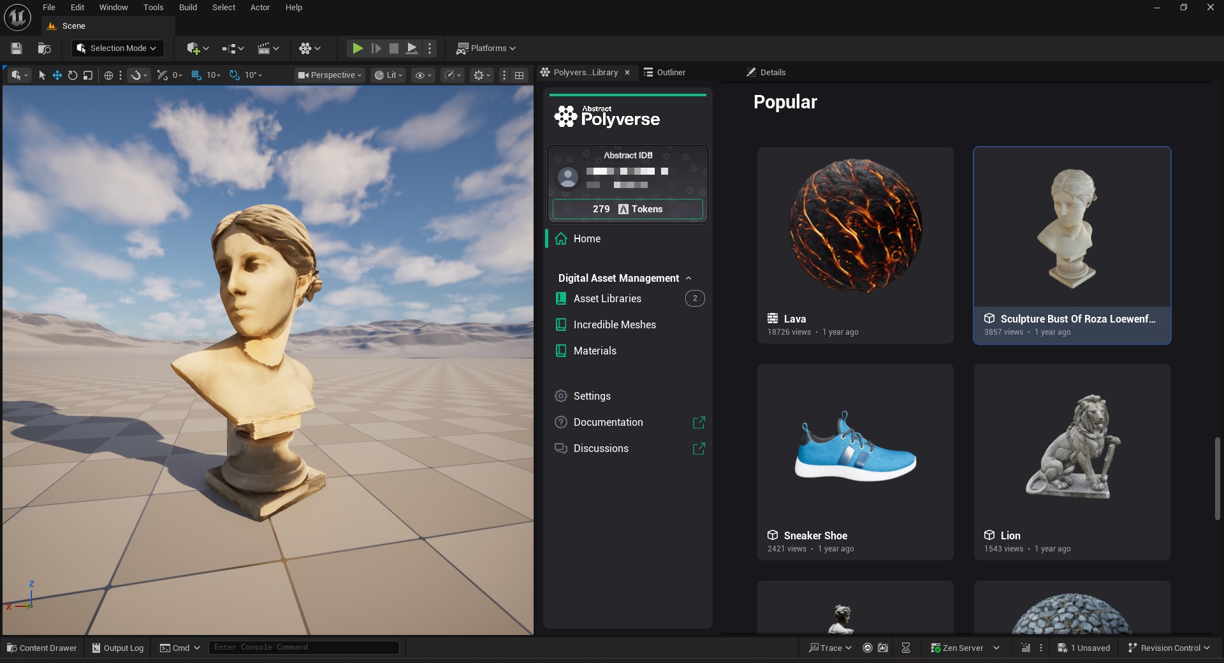Open the Actor menu

coord(260,8)
